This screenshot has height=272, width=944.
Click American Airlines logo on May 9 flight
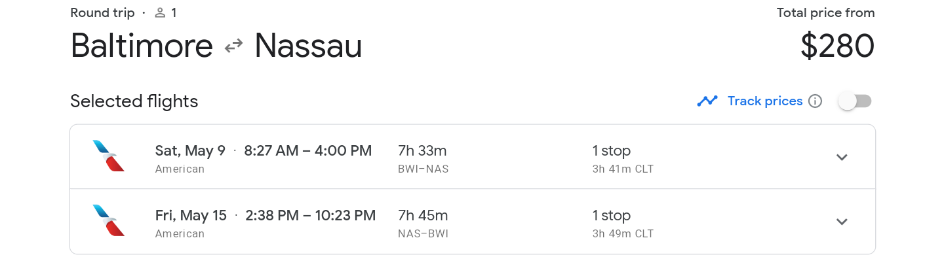[109, 156]
